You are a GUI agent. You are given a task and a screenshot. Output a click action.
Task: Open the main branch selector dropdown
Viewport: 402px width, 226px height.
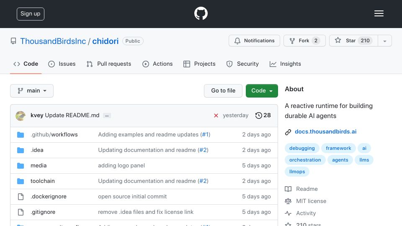(32, 91)
